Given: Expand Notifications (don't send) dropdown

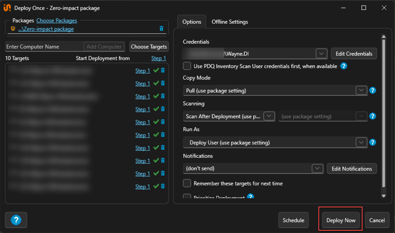Looking at the screenshot, I should [317, 168].
